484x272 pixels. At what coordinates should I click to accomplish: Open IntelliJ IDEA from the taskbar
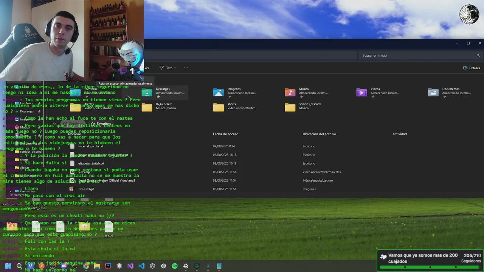click(108, 266)
